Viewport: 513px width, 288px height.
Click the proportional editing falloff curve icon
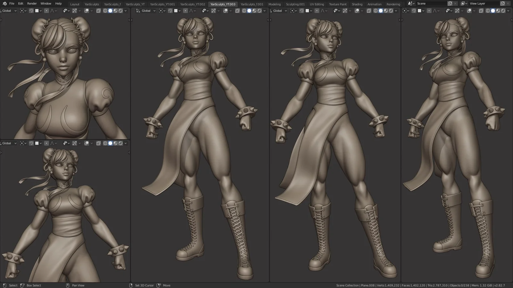pyautogui.click(x=52, y=11)
